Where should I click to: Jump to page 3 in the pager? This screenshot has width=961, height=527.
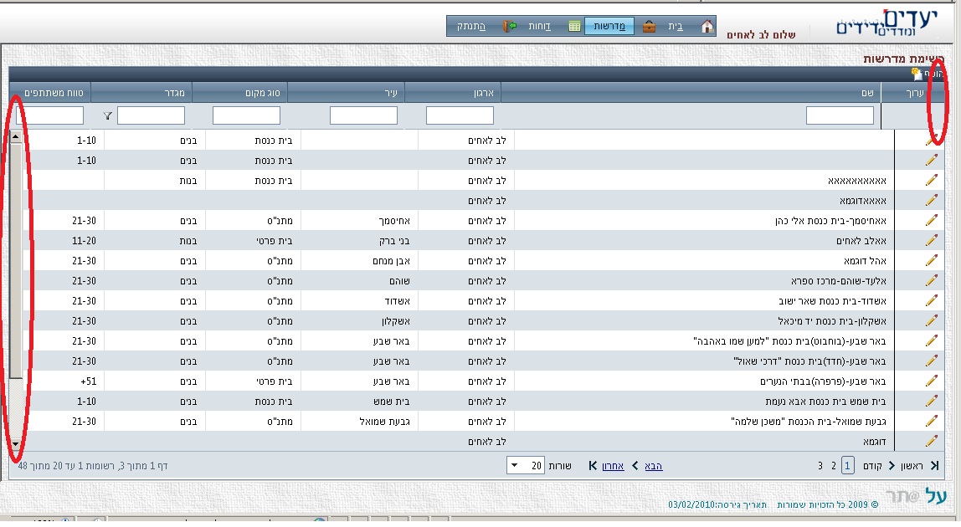point(820,466)
